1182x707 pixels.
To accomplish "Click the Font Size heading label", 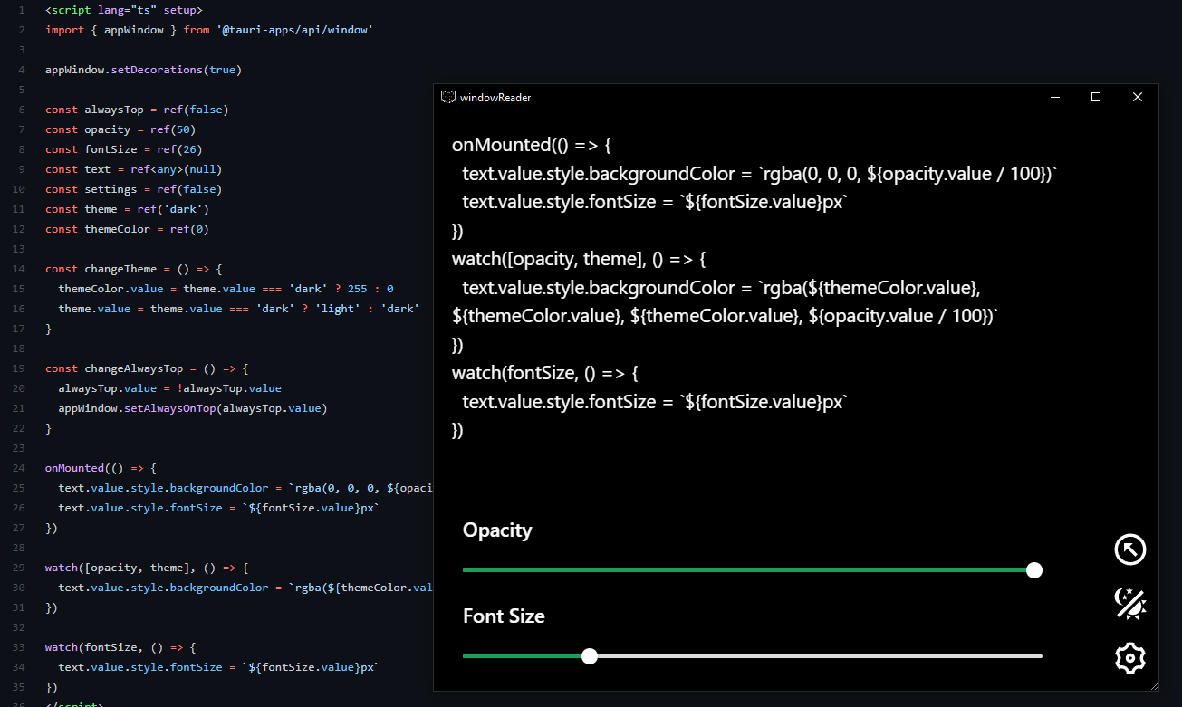I will (504, 616).
